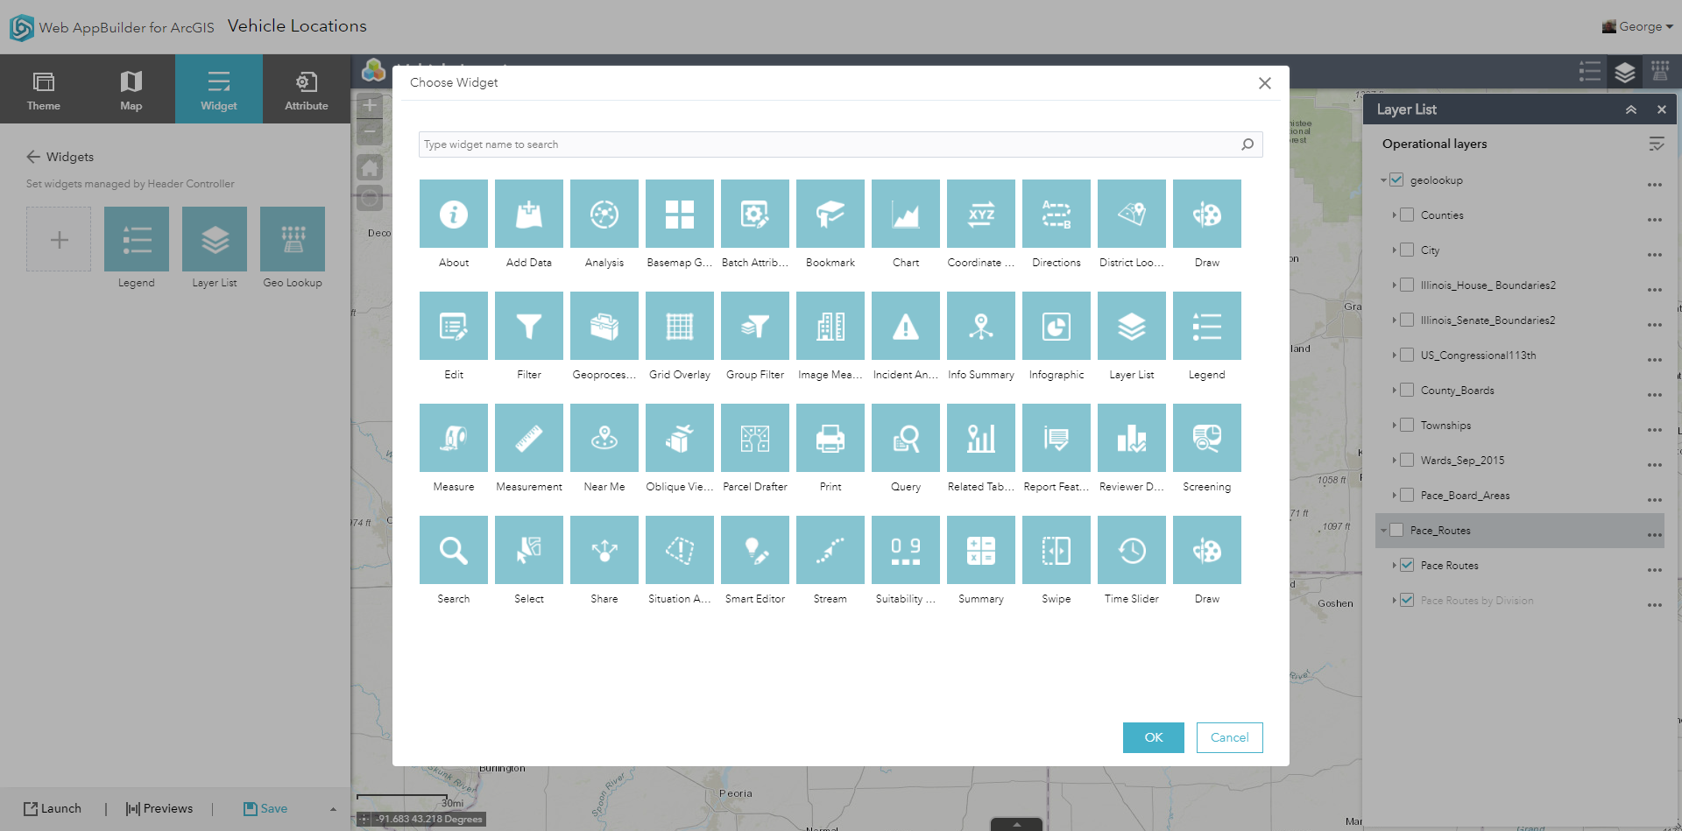The height and width of the screenshot is (831, 1682).
Task: Open options menu for Townships layer
Action: [x=1654, y=429]
